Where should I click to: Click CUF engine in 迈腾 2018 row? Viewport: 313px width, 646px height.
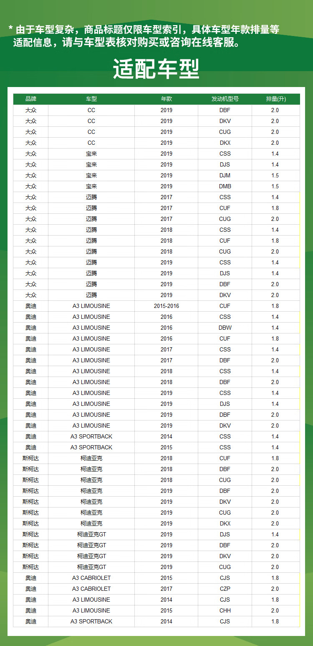click(225, 241)
